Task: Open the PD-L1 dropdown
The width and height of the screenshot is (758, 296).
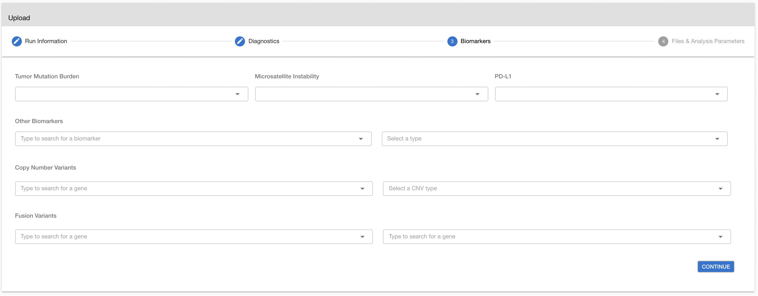Action: point(611,94)
